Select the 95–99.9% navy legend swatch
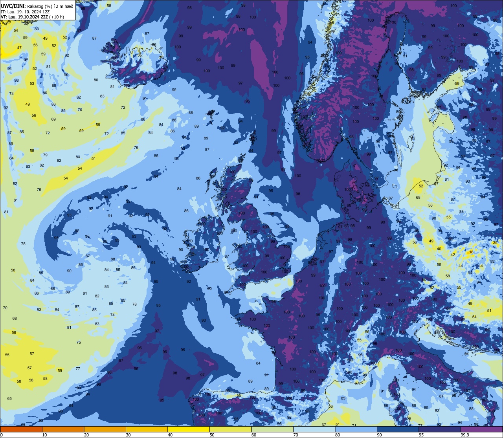Screen dimensions: 503x438 440,429
